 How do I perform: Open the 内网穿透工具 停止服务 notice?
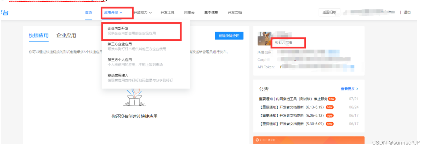pyautogui.click(x=293, y=99)
